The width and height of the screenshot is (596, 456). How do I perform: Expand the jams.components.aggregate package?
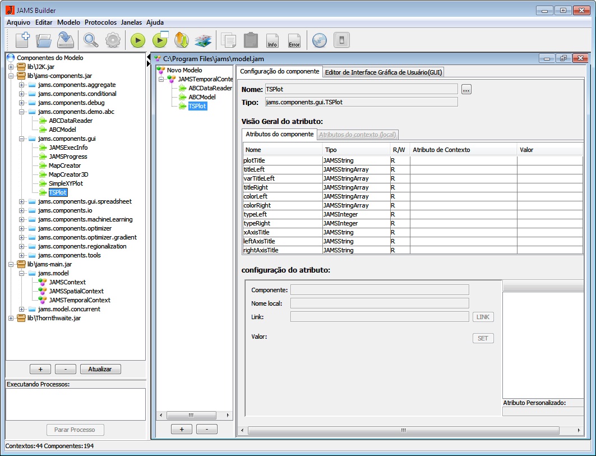(22, 85)
